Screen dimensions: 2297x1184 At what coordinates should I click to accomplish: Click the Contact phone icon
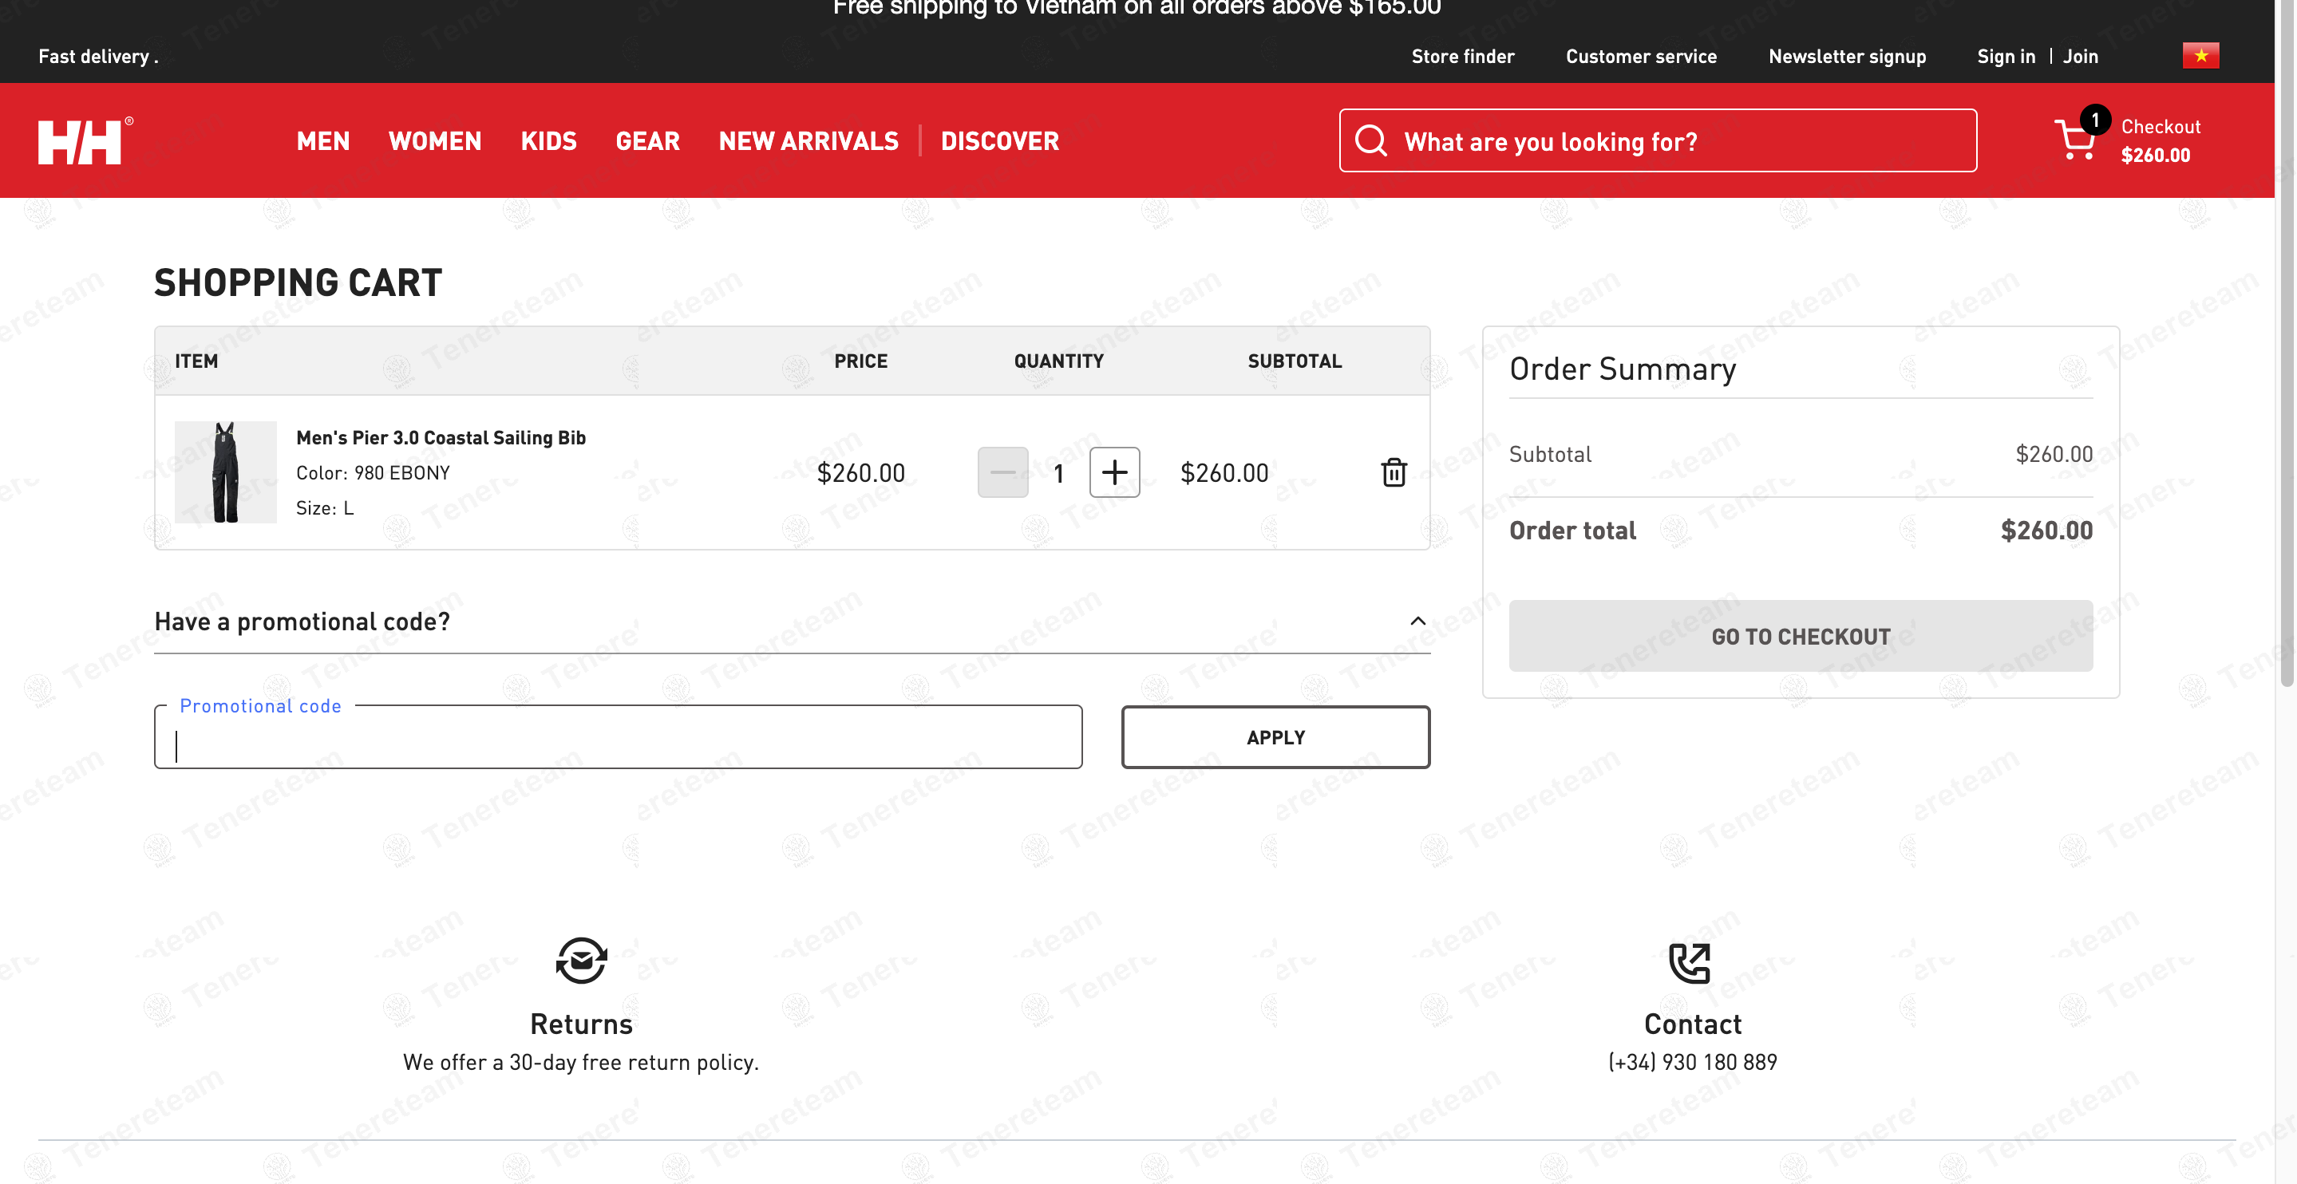point(1690,963)
